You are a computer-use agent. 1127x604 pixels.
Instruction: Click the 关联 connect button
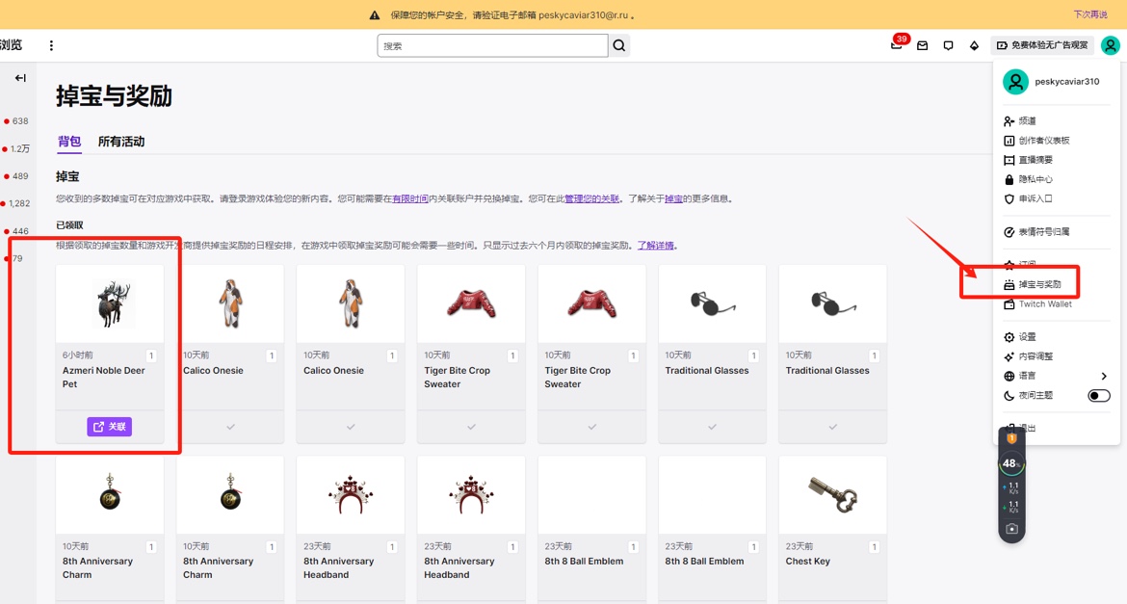(x=109, y=427)
